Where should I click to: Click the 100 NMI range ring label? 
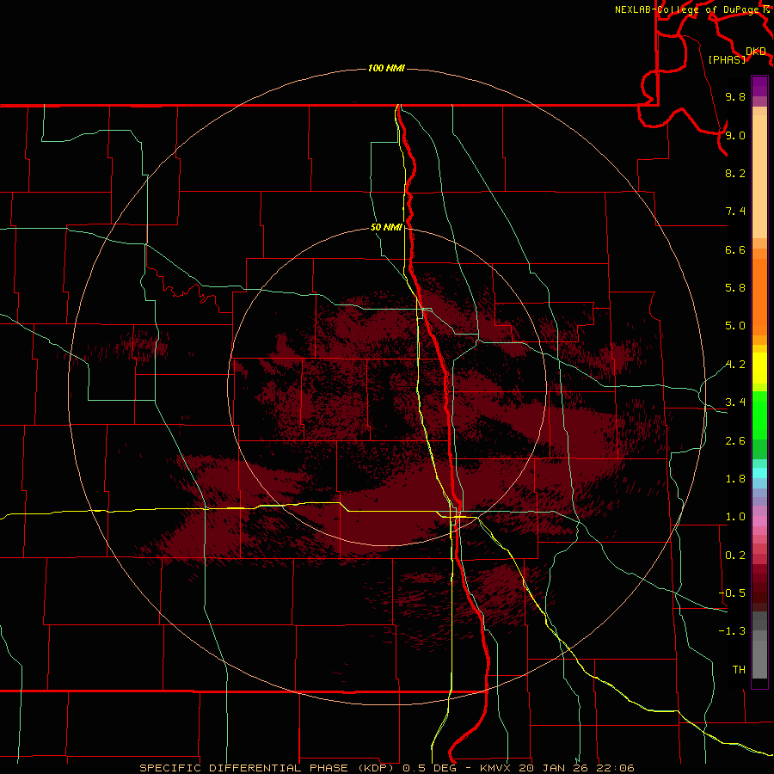pyautogui.click(x=386, y=68)
